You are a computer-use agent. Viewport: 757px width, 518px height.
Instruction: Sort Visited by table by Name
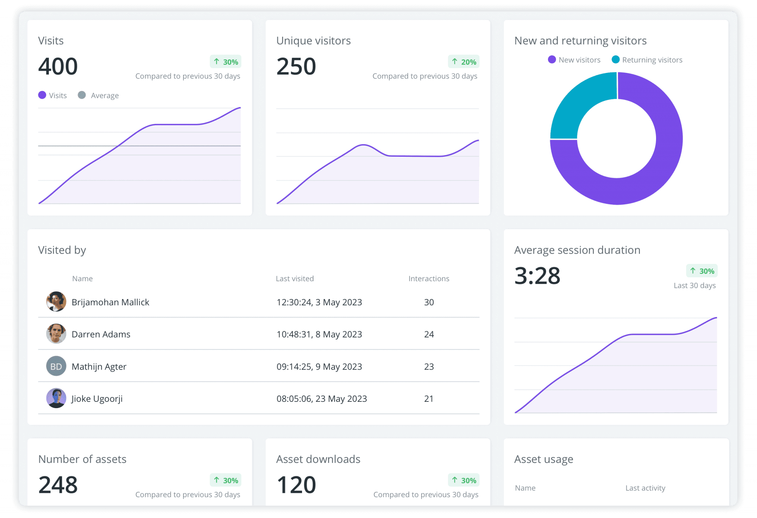coord(82,278)
